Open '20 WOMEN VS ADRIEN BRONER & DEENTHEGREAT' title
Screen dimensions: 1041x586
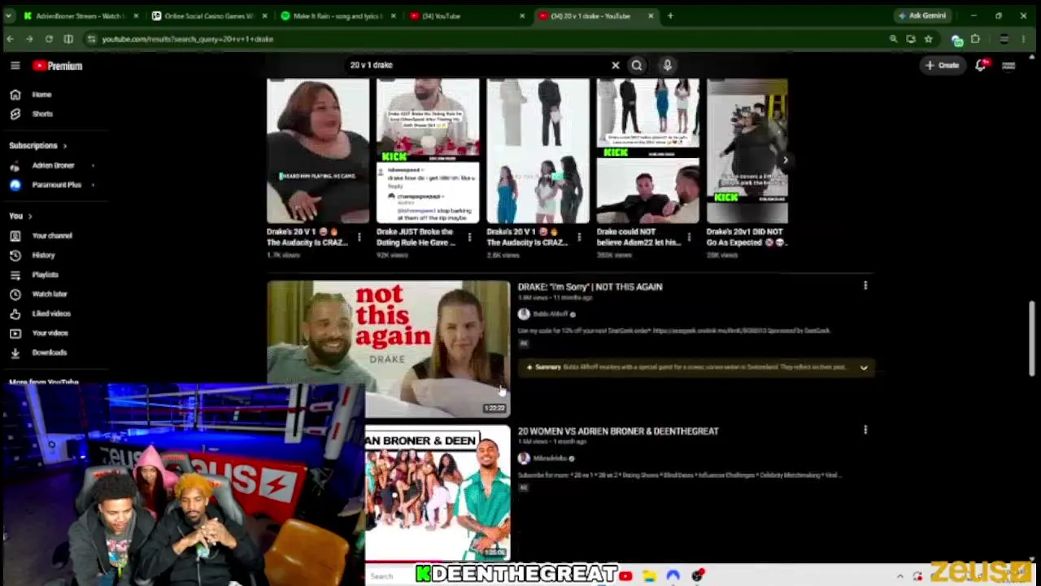click(x=618, y=431)
